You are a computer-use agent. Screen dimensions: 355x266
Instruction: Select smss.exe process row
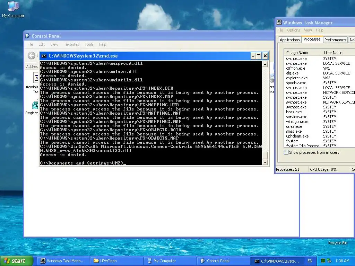(319, 131)
